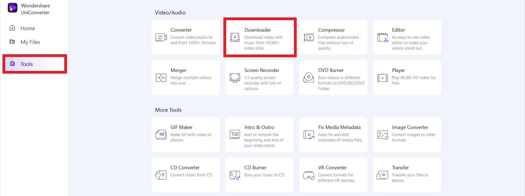Click the Intro & Outro title
The width and height of the screenshot is (525, 196).
coord(259,127)
